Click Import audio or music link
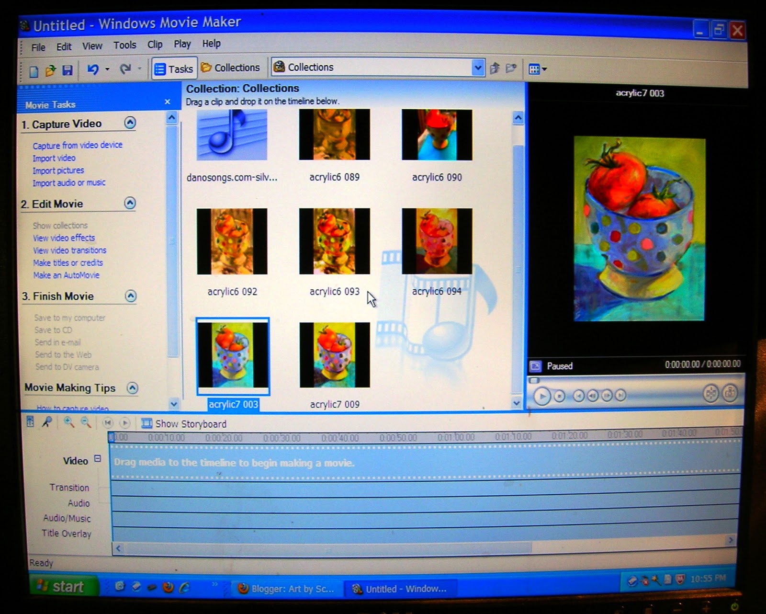766x614 pixels. coord(69,182)
